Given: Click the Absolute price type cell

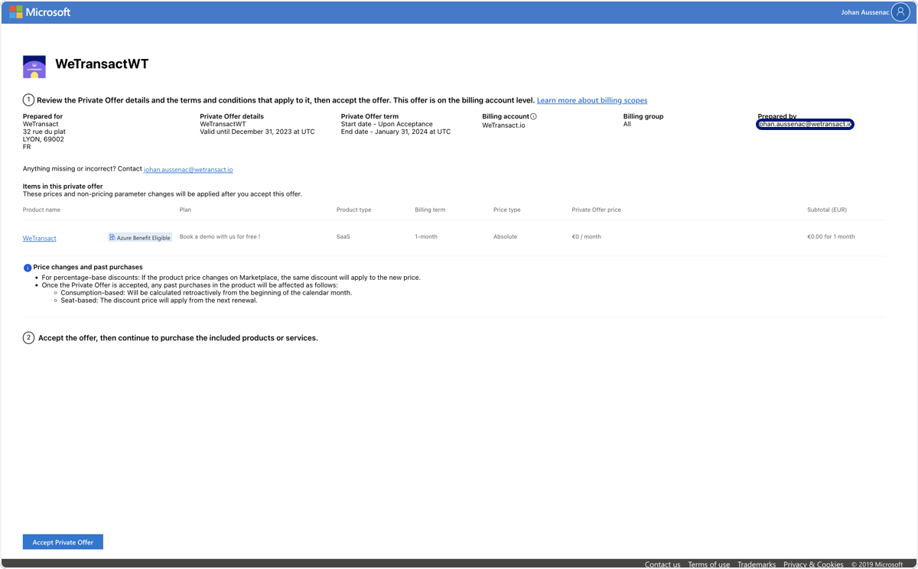Looking at the screenshot, I should [505, 237].
